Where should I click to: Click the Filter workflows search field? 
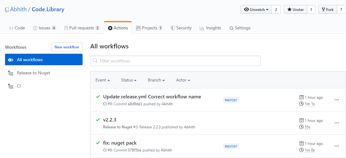tap(179, 61)
